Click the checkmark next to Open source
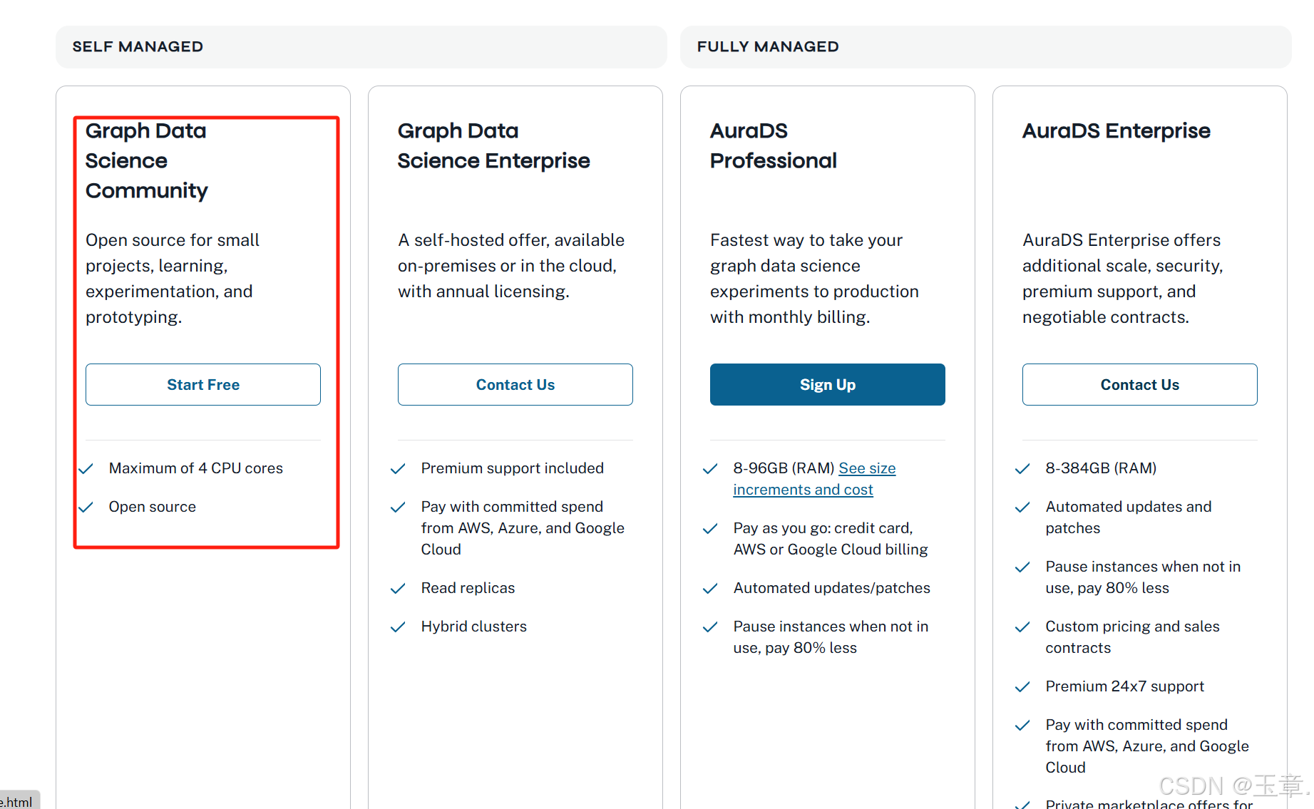1314x809 pixels. [86, 507]
